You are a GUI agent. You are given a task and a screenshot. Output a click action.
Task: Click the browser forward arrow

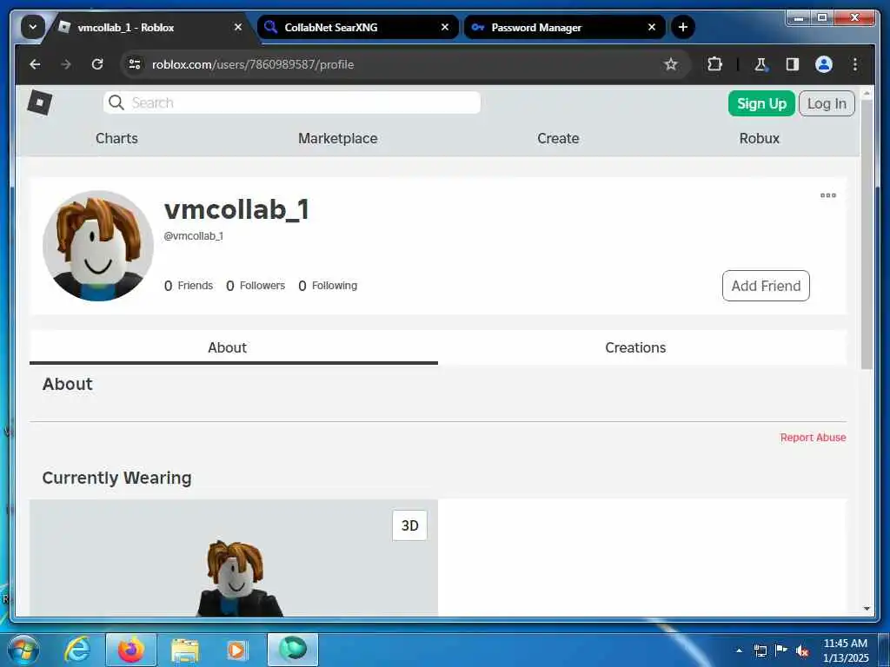pos(66,64)
